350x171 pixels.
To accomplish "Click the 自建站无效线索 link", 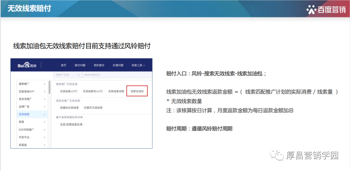I will [69, 108].
